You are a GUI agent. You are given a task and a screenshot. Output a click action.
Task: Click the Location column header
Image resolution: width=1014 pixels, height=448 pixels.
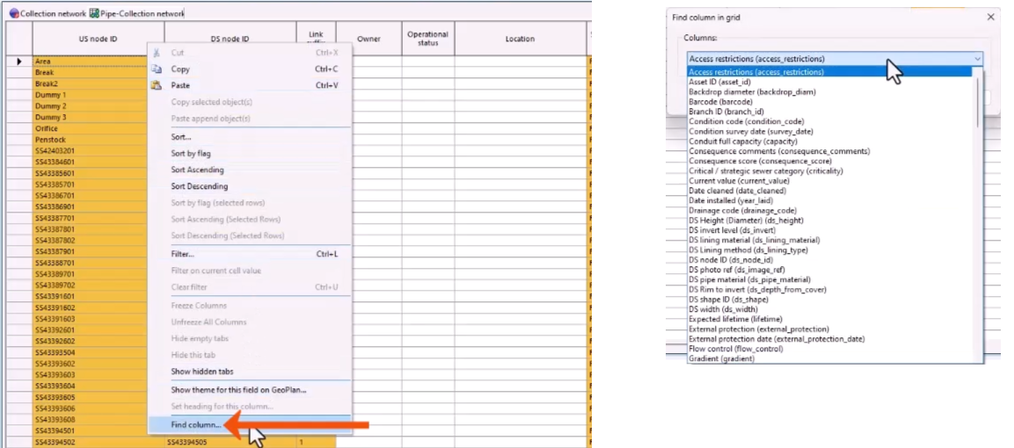click(520, 39)
